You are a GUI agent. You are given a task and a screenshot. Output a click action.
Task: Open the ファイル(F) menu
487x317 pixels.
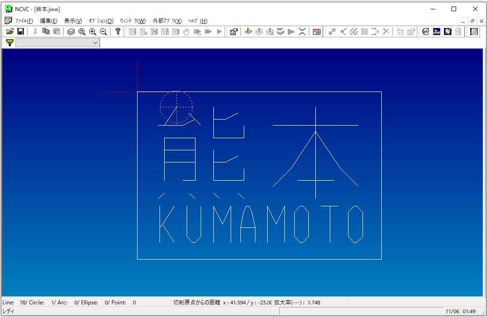[x=24, y=21]
